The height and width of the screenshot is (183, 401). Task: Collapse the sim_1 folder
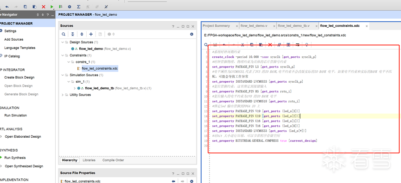click(69, 81)
